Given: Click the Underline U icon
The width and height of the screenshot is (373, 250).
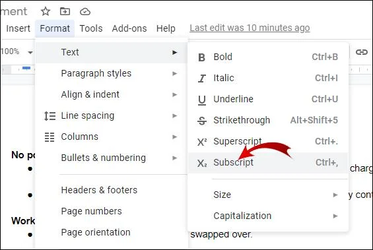Looking at the screenshot, I should pos(202,100).
